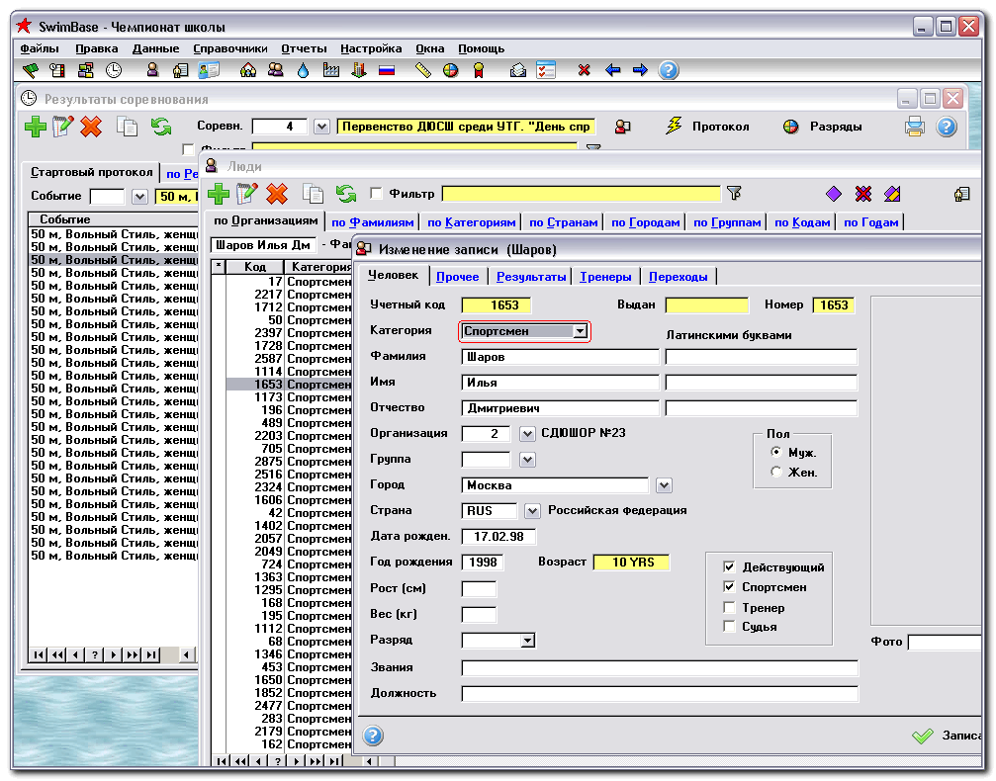Image resolution: width=996 pixels, height=781 pixels.
Task: Open the Справочники menu
Action: (x=228, y=47)
